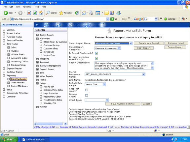The image size is (190, 142).
Task: Expand the Resource Management reports node
Action: coord(38,66)
